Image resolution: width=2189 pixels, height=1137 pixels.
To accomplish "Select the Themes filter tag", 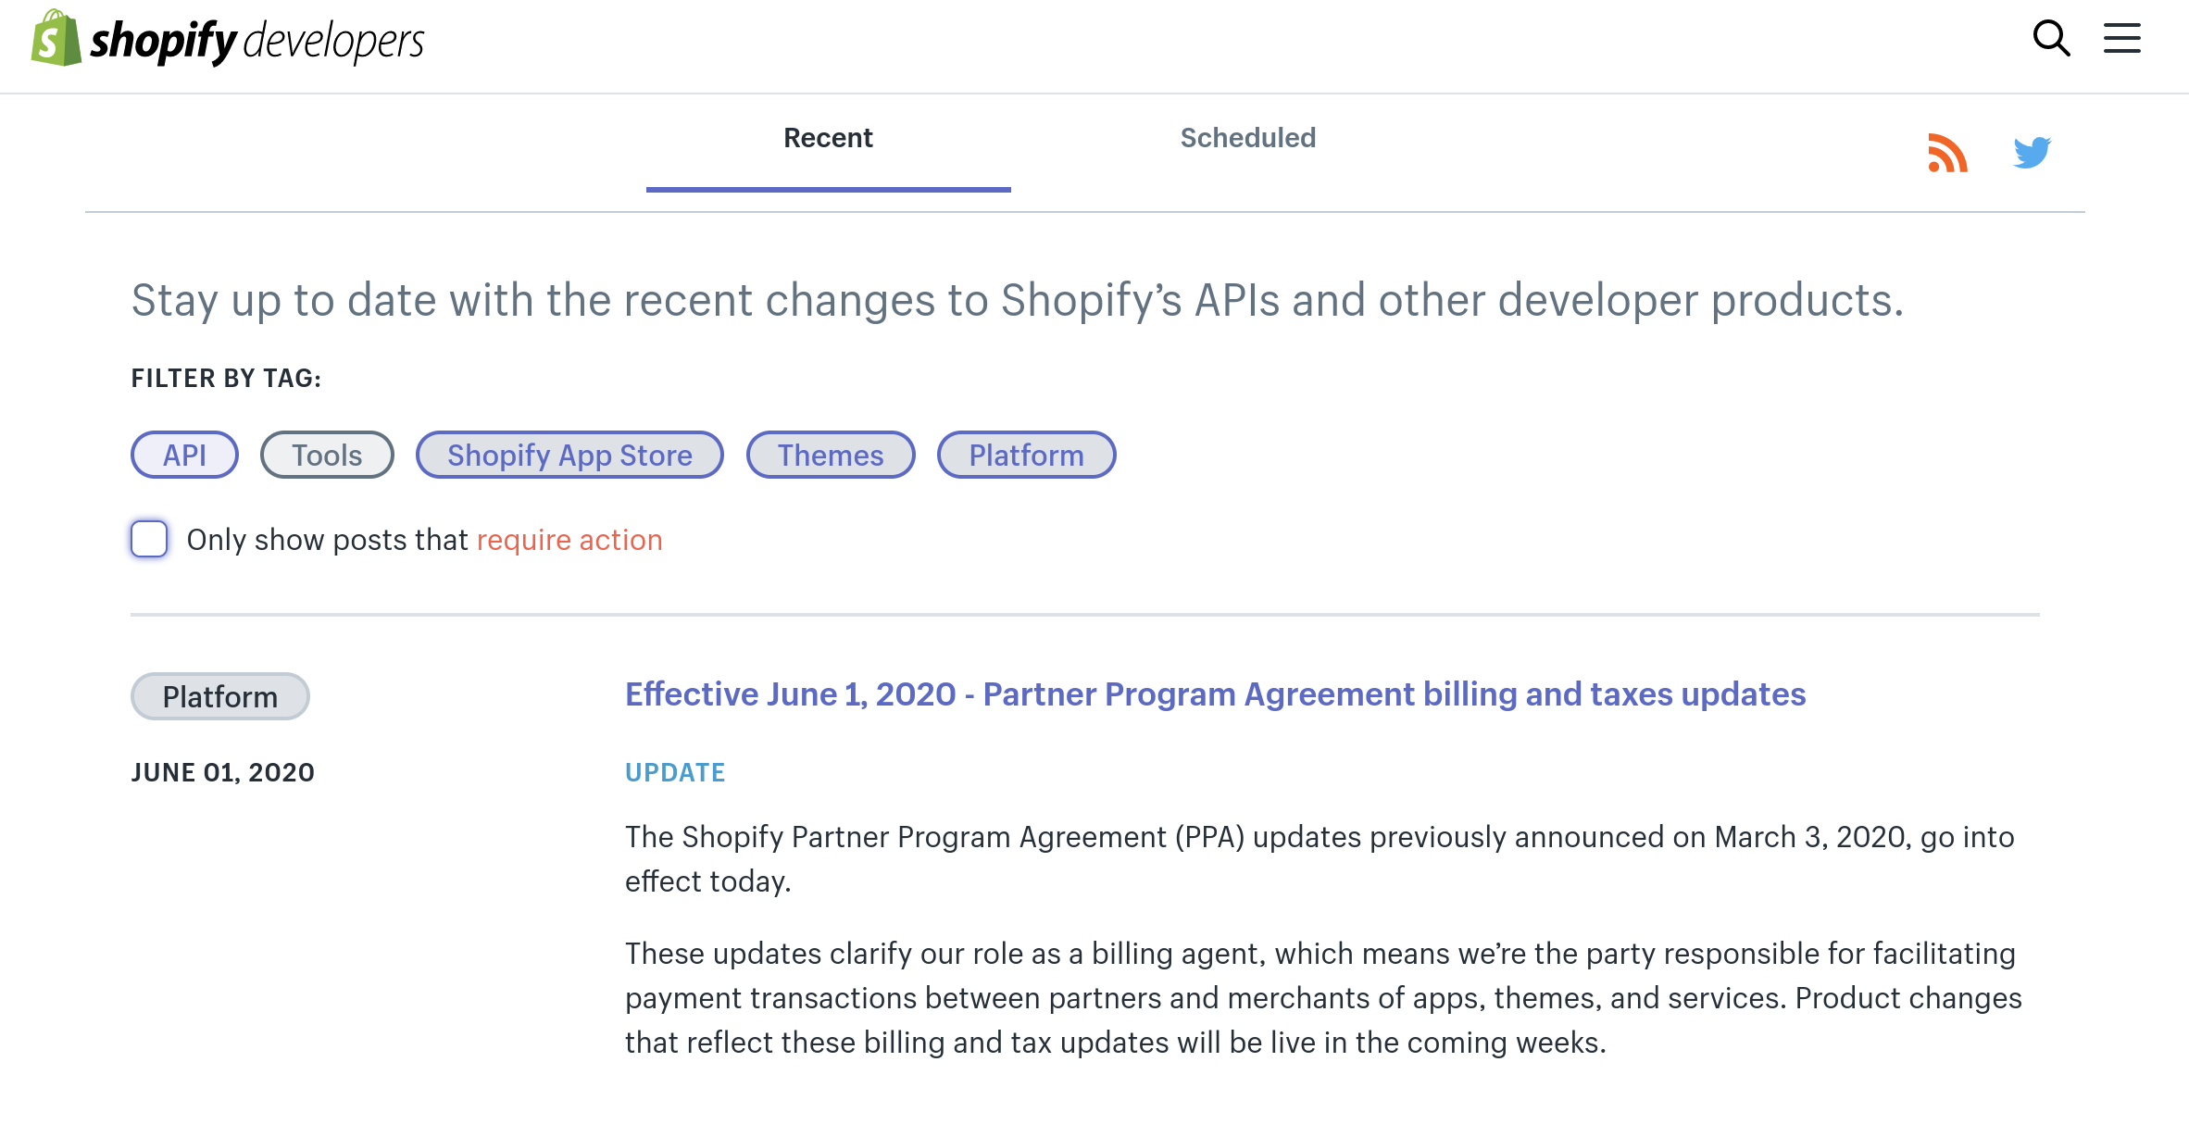I will [x=830, y=454].
